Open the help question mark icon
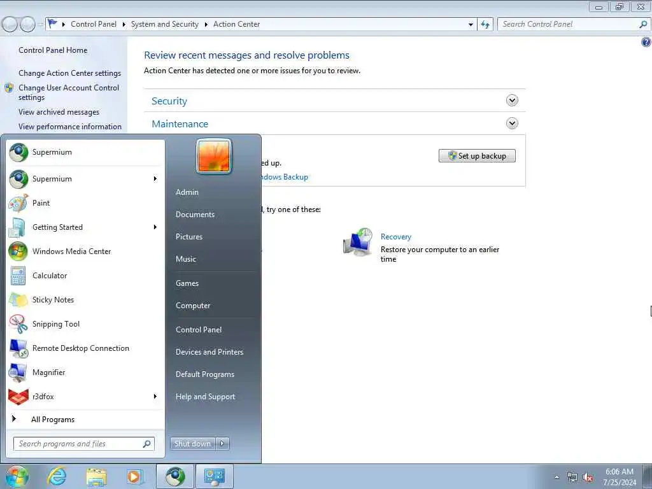 click(x=646, y=42)
